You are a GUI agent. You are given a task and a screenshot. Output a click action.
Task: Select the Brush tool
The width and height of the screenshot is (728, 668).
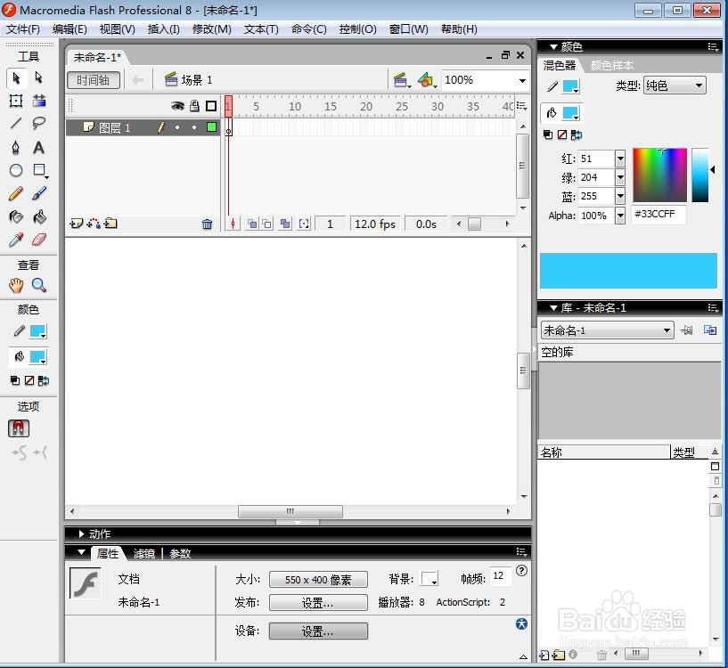point(39,193)
